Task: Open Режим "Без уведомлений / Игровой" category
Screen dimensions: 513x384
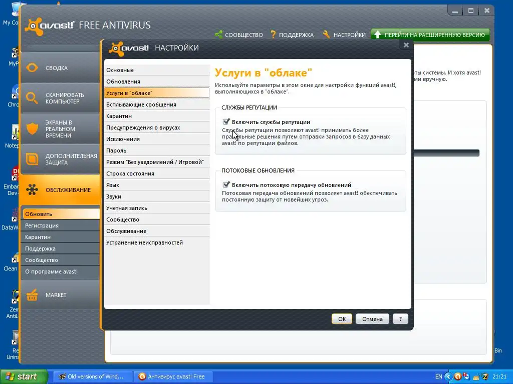Action: click(x=157, y=162)
